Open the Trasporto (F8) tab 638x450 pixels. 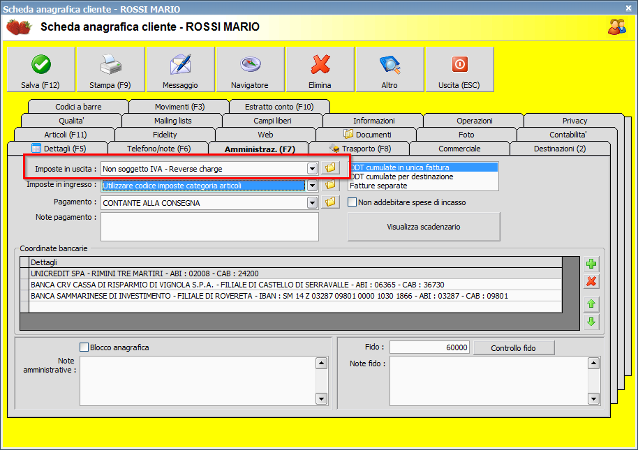(x=359, y=149)
